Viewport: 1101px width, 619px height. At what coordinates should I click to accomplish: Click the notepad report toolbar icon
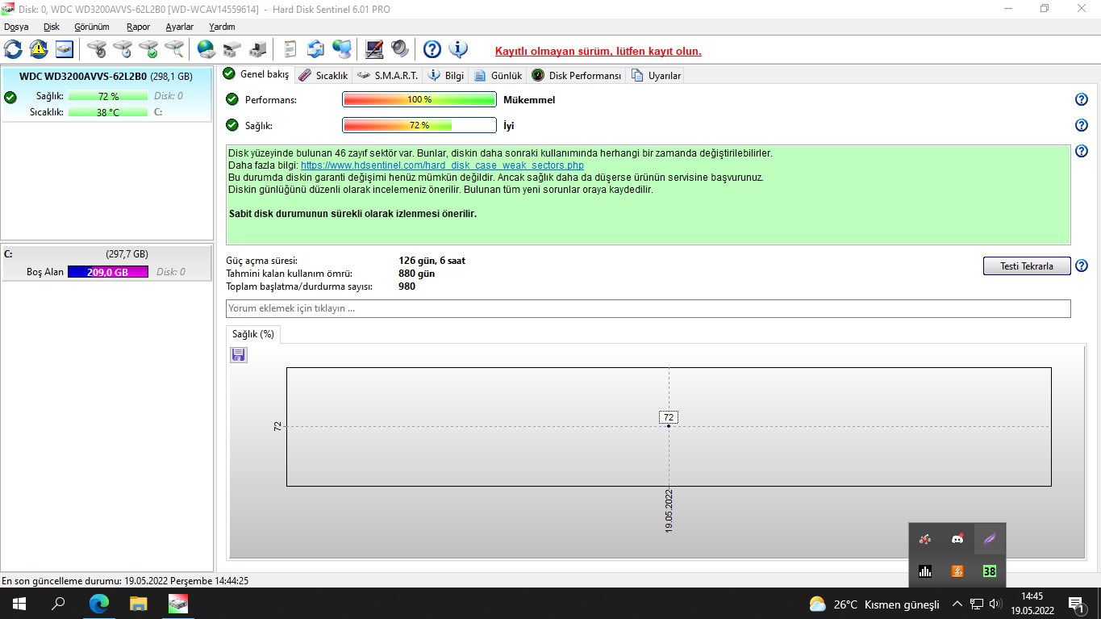point(290,49)
